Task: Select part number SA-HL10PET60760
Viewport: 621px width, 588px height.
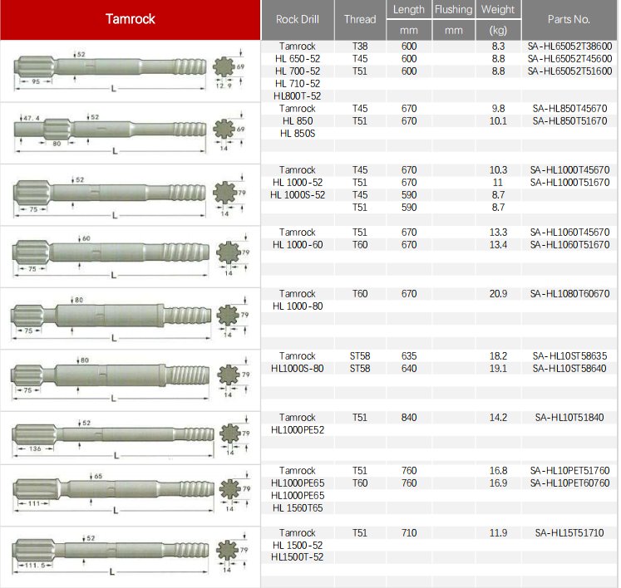Action: (569, 483)
